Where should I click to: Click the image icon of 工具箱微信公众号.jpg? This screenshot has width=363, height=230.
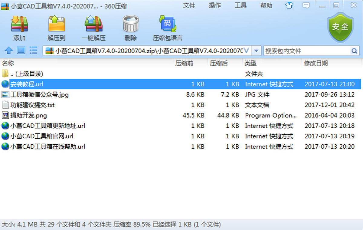click(5, 95)
